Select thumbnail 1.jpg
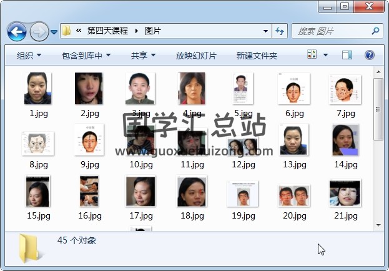This screenshot has height=271, width=389. (37, 88)
